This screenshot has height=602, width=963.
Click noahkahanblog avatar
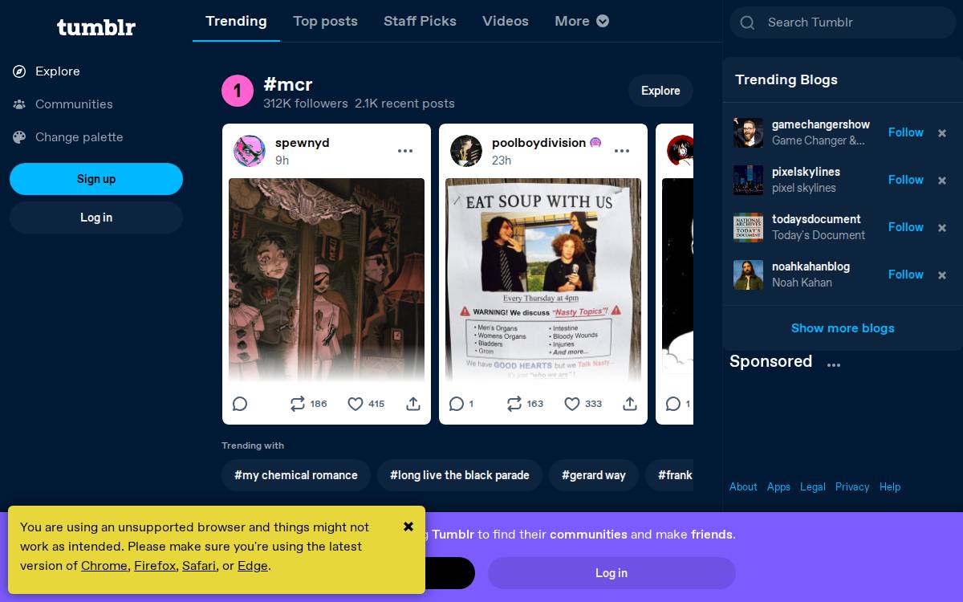point(748,275)
